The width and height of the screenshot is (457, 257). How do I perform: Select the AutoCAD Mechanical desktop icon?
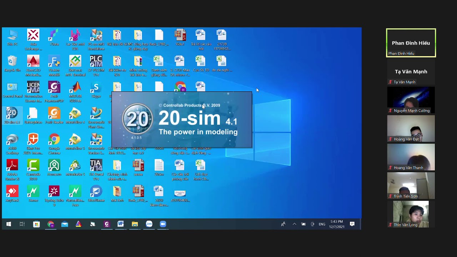33,66
